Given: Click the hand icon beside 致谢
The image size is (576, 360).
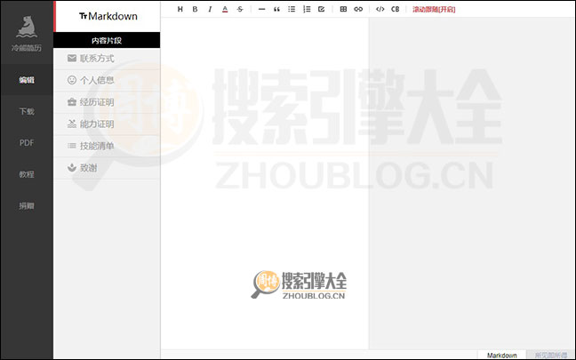Looking at the screenshot, I should coord(72,167).
